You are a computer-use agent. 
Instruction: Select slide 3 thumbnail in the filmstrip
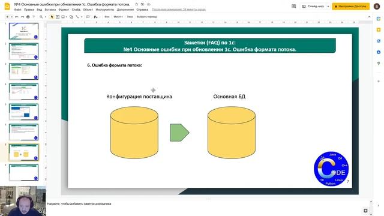coord(24,71)
